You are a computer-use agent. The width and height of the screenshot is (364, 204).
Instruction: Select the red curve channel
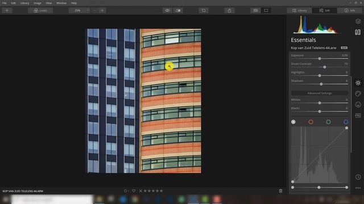[311, 122]
